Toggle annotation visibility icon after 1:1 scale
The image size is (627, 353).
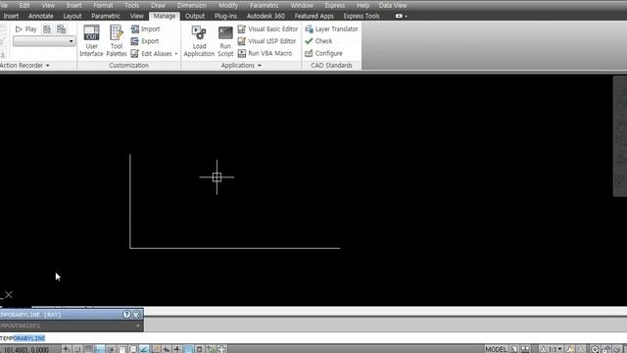pyautogui.click(x=570, y=349)
